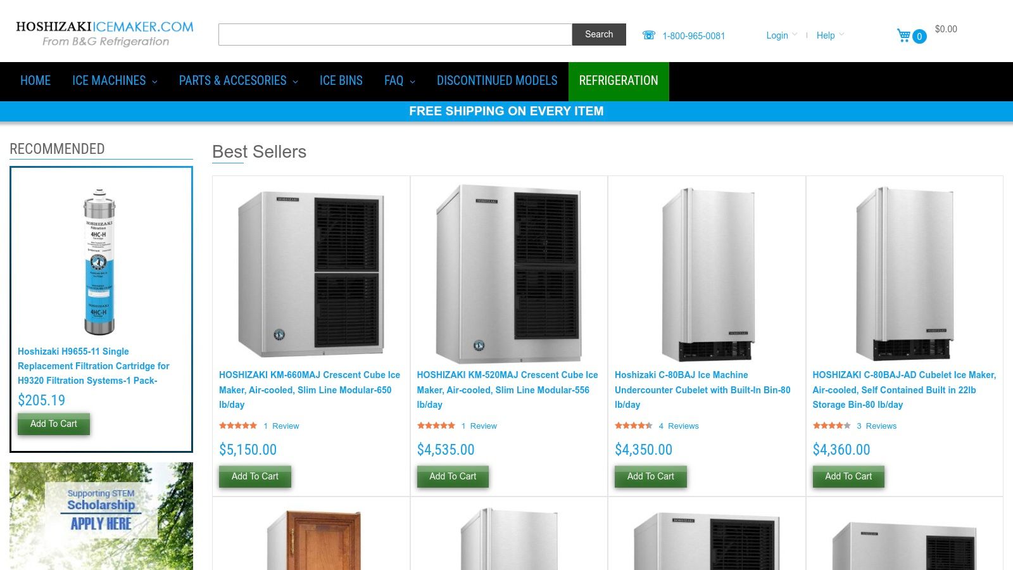Viewport: 1013px width, 570px height.
Task: Open the filtration cartridge product image
Action: [100, 262]
